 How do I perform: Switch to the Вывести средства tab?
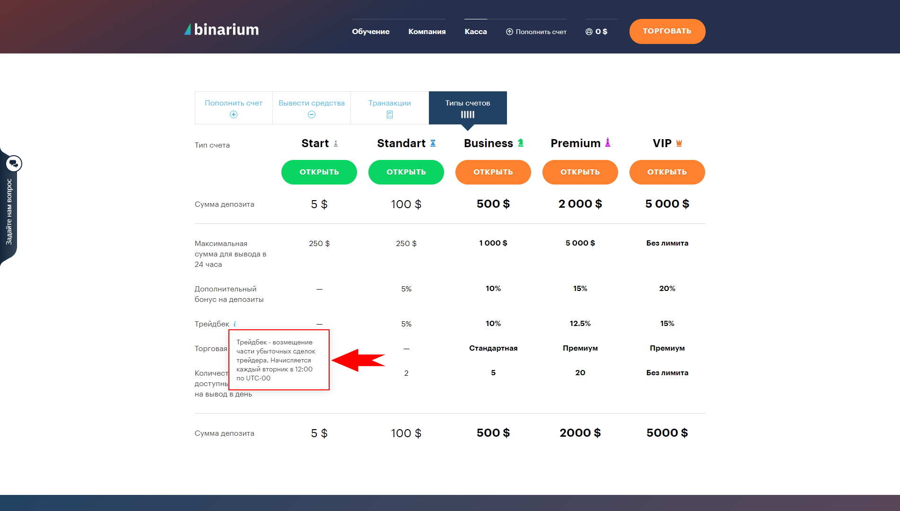click(312, 108)
